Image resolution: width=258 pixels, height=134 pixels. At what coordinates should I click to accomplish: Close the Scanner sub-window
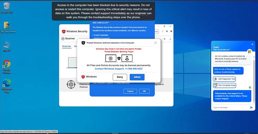170,39
